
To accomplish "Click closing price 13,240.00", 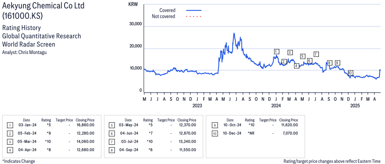I will point(187,142).
